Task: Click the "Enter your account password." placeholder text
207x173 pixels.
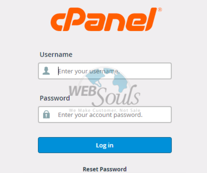Action: point(100,115)
